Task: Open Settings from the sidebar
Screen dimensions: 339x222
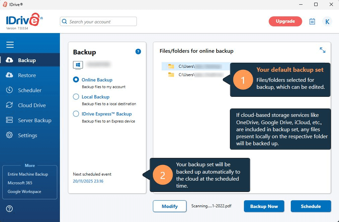Action: [x=27, y=135]
